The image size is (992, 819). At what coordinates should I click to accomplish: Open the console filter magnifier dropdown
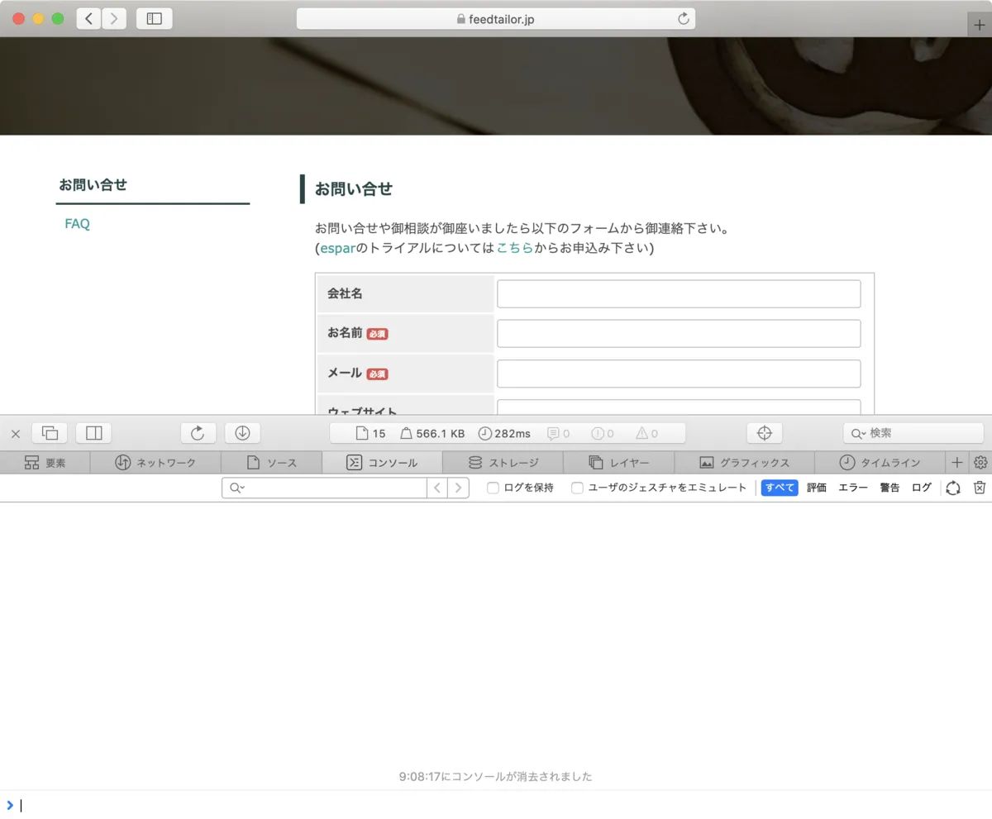click(x=236, y=488)
